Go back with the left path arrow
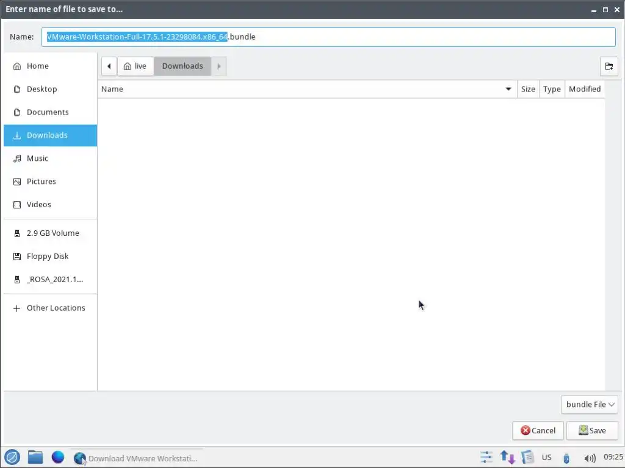 click(109, 66)
